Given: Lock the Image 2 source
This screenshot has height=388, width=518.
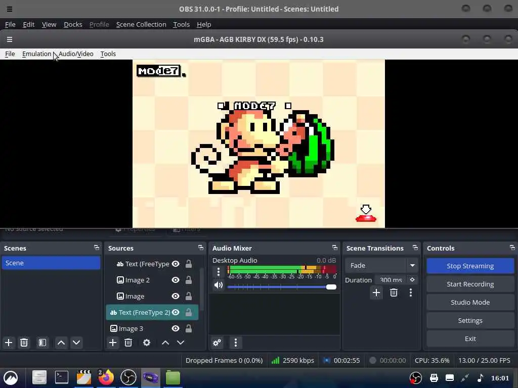Looking at the screenshot, I should pos(188,280).
